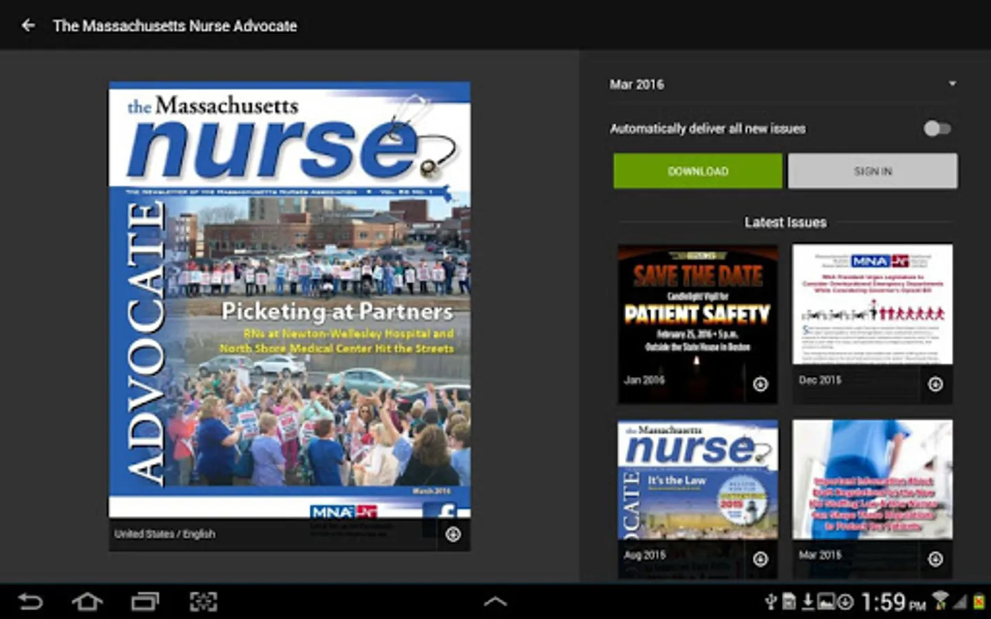Viewport: 991px width, 619px height.
Task: Download the Jan 2016 issue icon
Action: click(760, 384)
